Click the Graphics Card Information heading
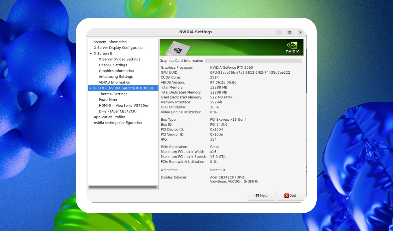Screen dimensions: 393x231 (x=181, y=61)
